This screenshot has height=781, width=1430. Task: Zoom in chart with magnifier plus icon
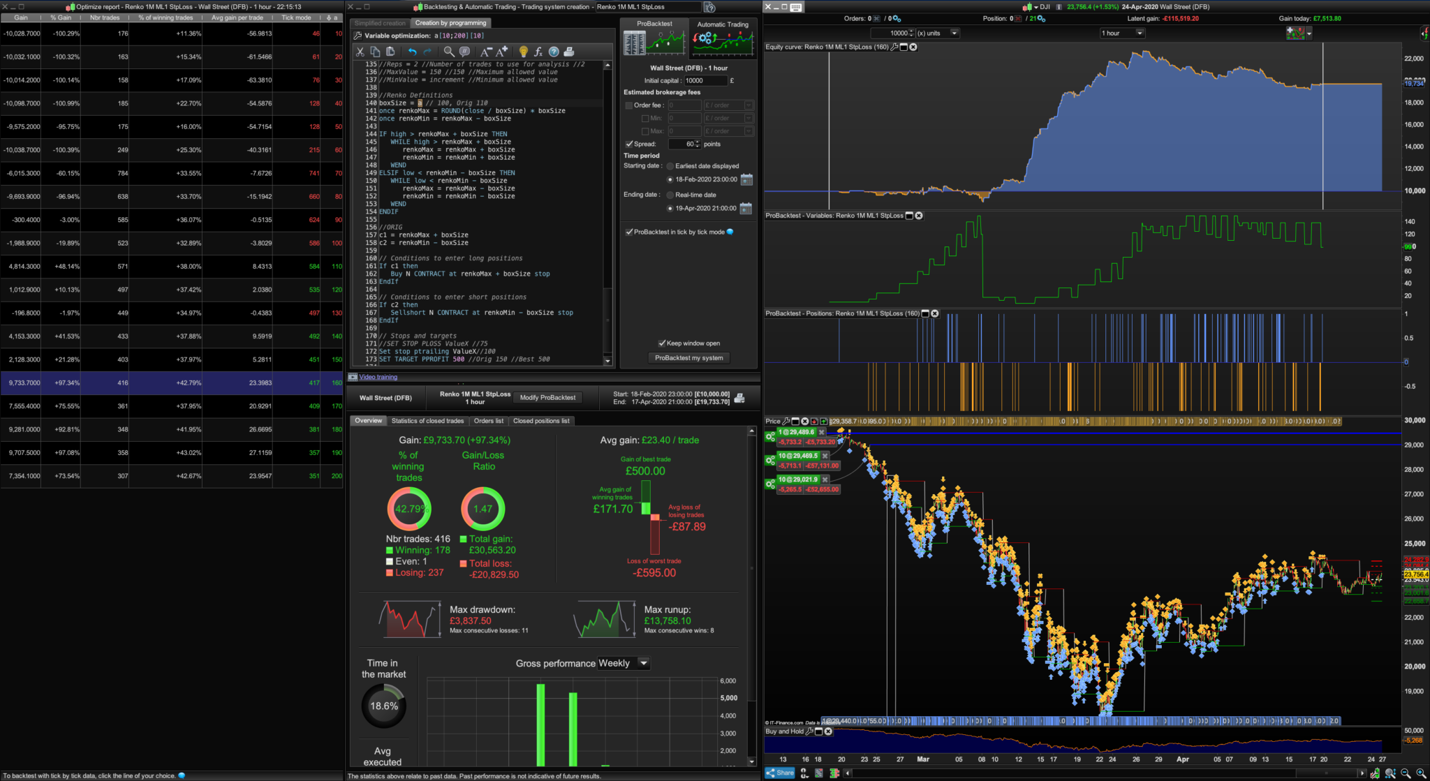click(1421, 773)
